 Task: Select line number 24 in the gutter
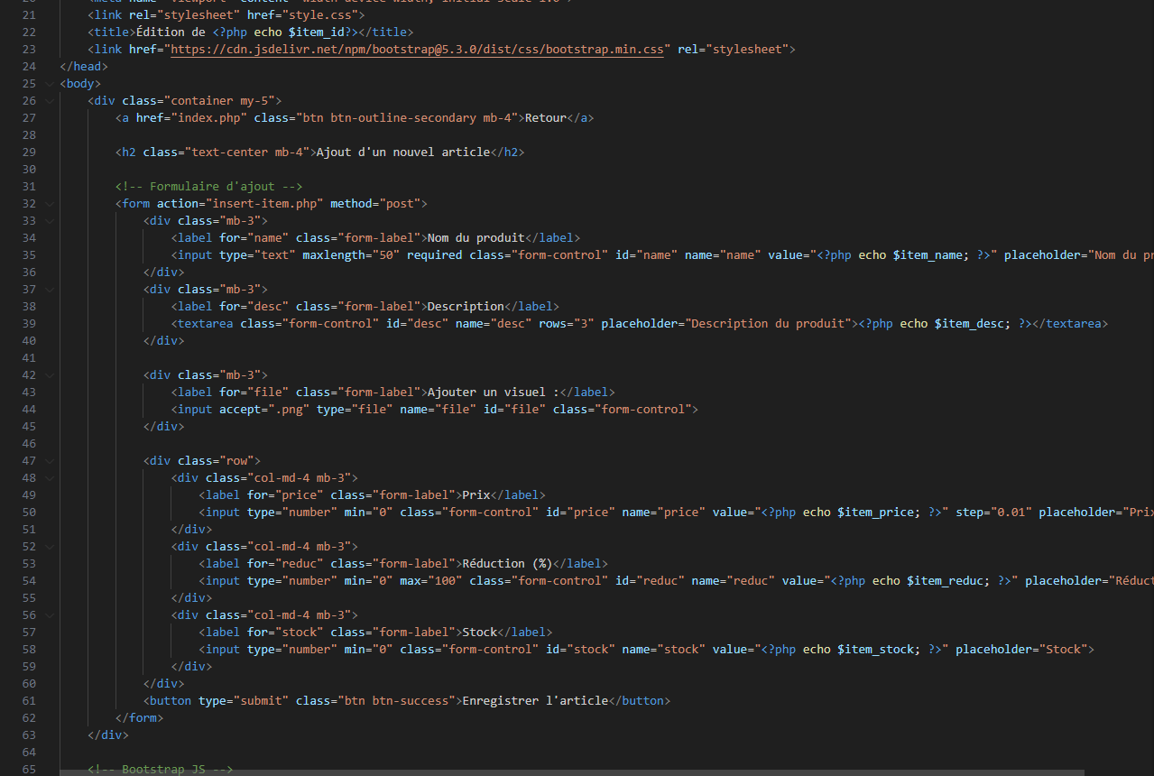(x=28, y=67)
